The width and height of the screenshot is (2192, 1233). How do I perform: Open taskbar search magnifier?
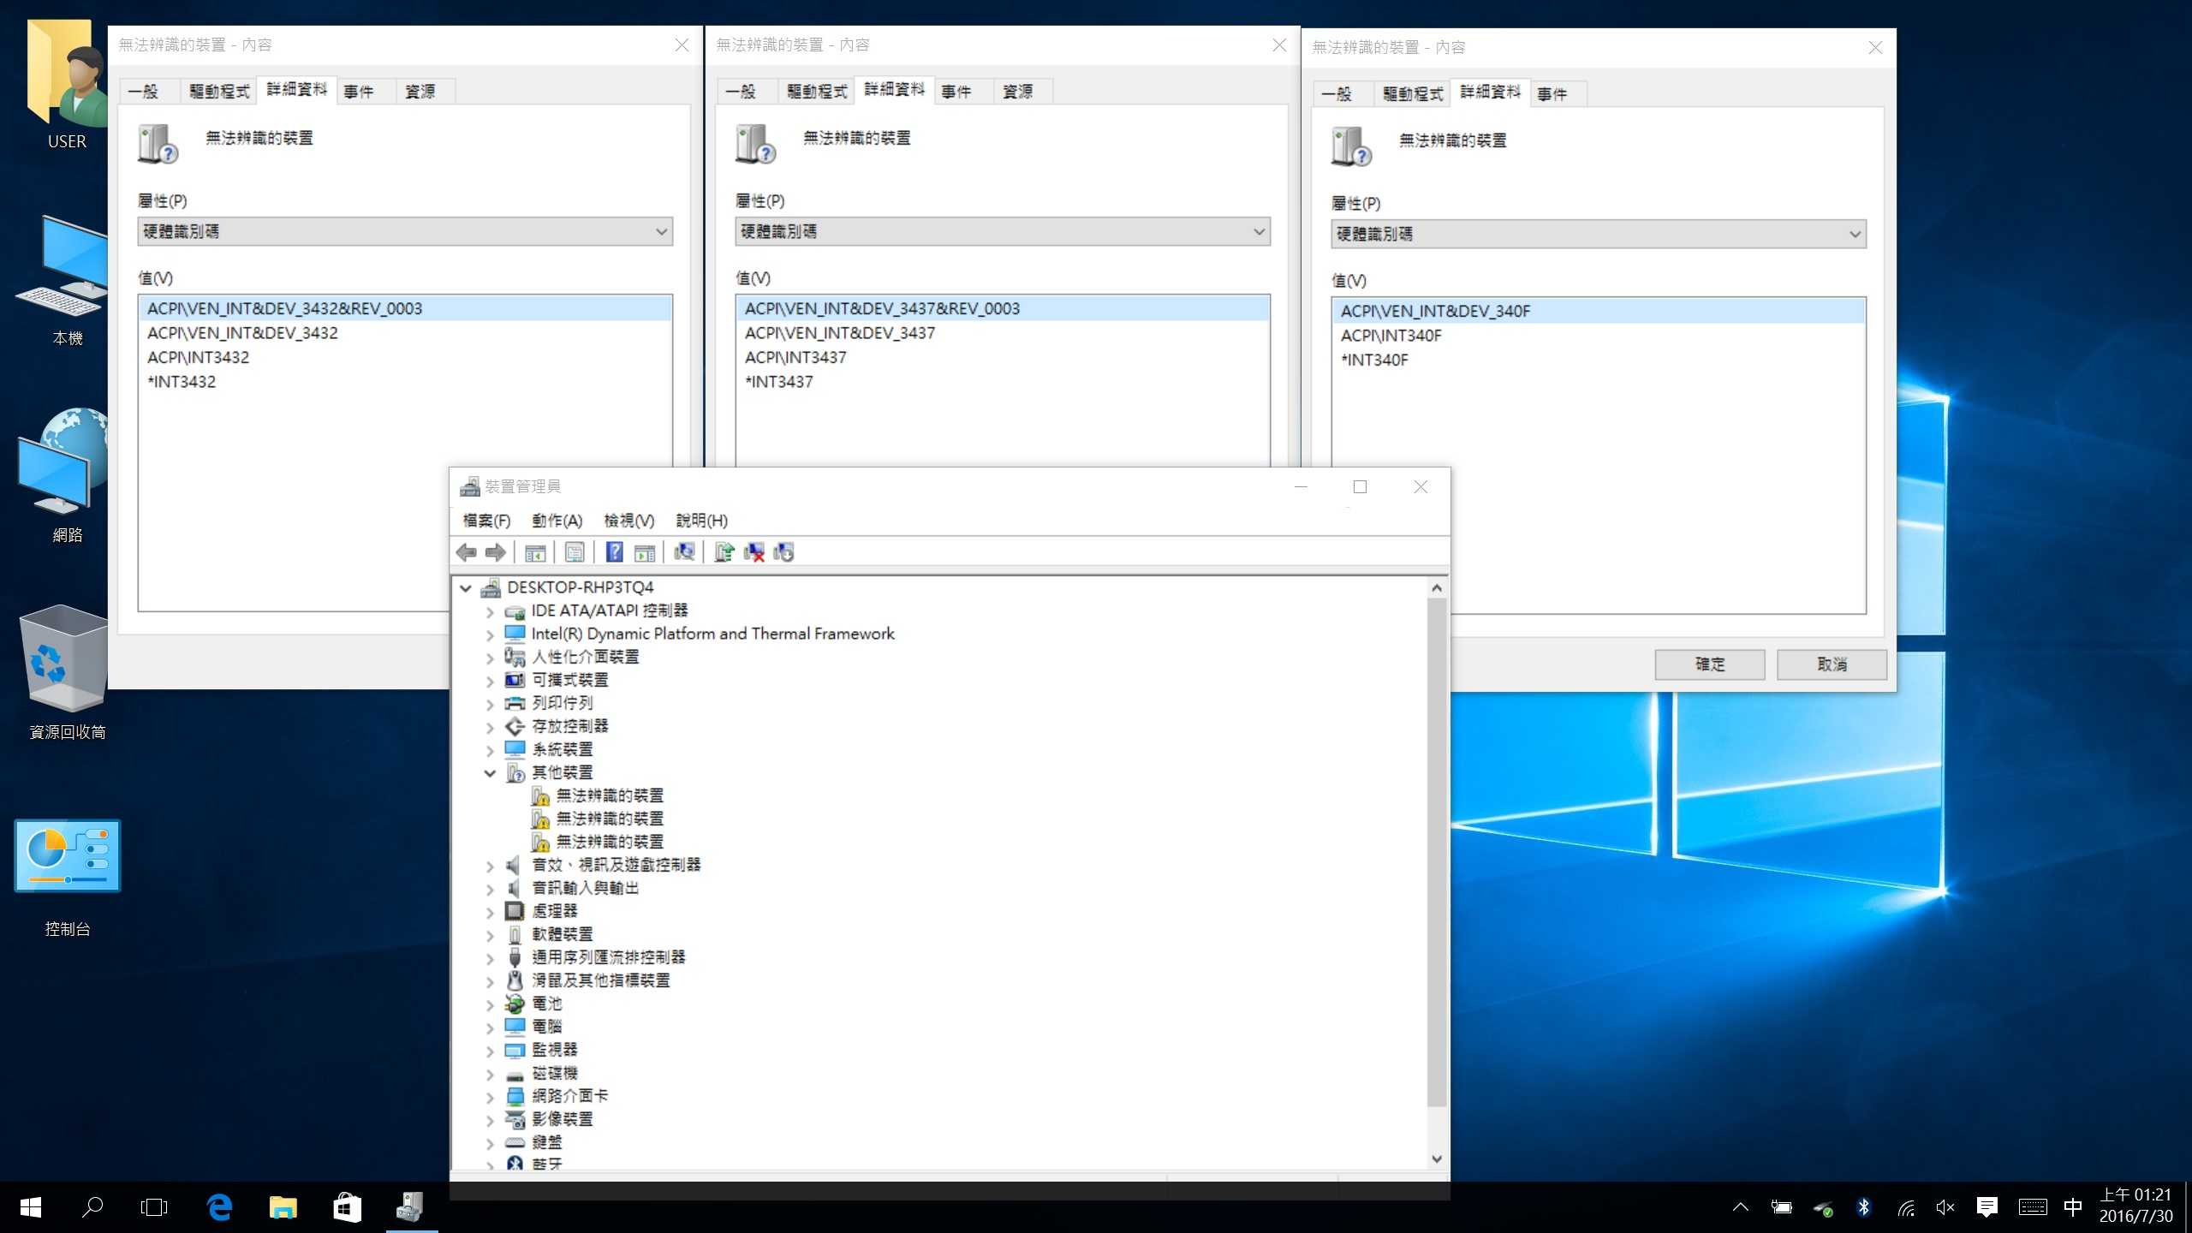92,1207
